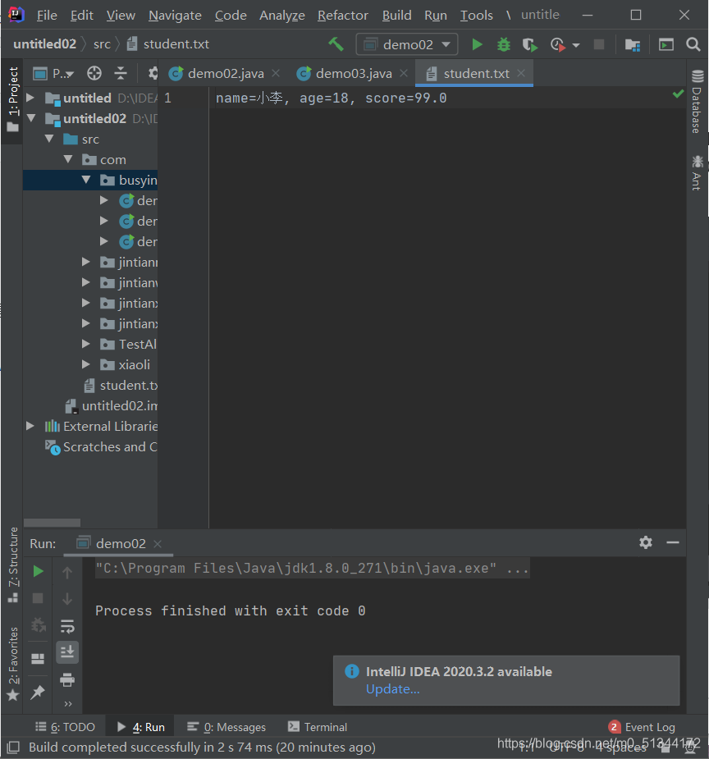Run demo02 with the green toolbar play button

pyautogui.click(x=478, y=44)
